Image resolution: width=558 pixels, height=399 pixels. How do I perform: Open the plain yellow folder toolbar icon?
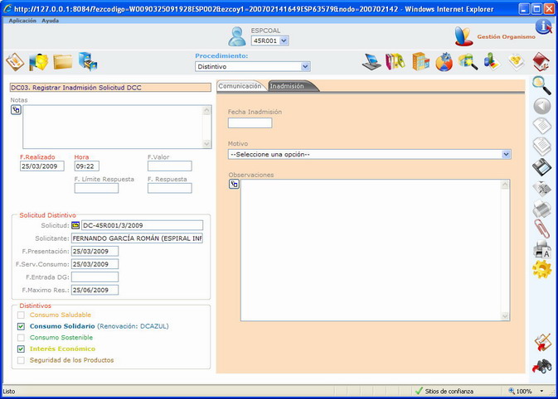63,62
